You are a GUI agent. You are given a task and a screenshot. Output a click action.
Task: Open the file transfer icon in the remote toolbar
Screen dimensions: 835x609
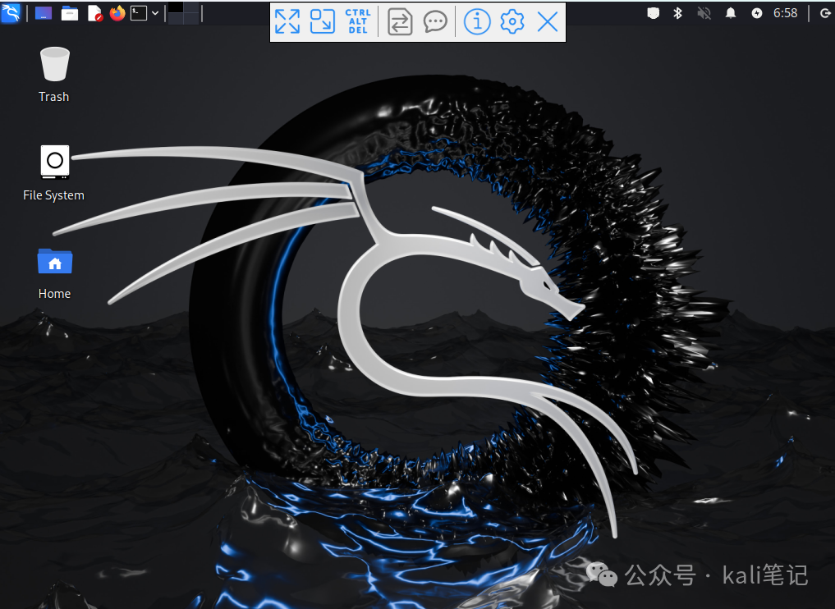400,22
